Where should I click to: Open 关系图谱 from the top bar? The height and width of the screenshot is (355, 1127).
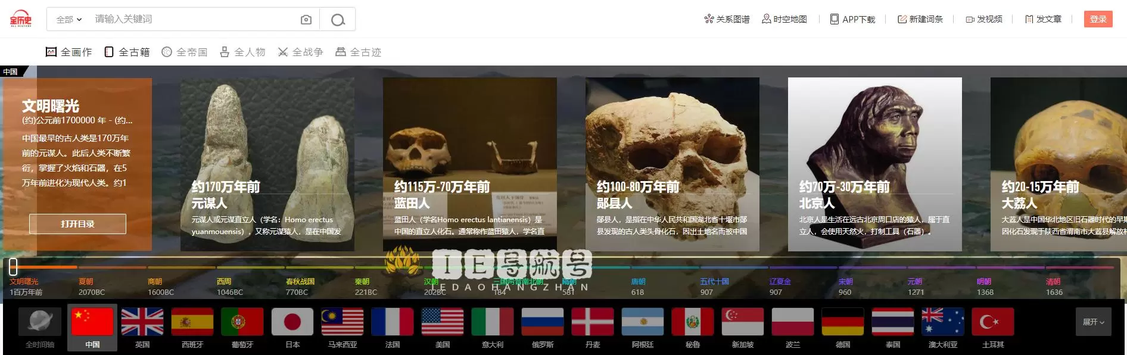click(x=727, y=19)
